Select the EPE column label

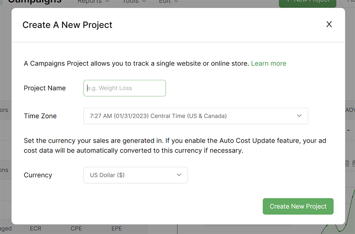tap(117, 228)
